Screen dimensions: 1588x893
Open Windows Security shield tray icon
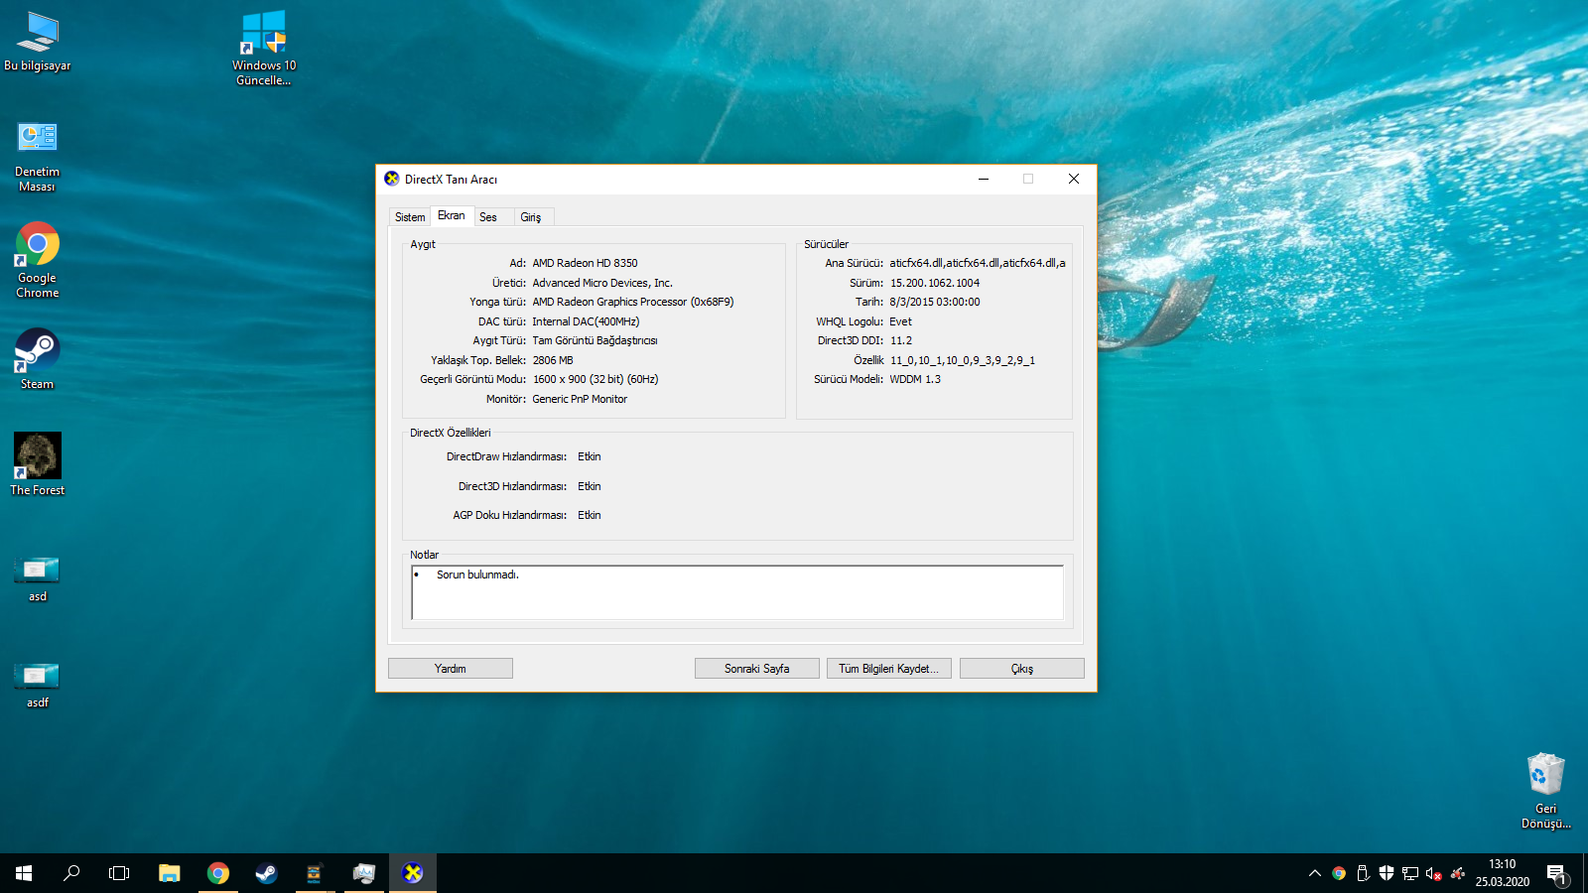click(x=1387, y=873)
